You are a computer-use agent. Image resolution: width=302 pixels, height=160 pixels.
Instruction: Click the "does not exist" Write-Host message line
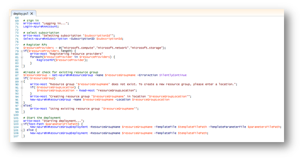133,84
